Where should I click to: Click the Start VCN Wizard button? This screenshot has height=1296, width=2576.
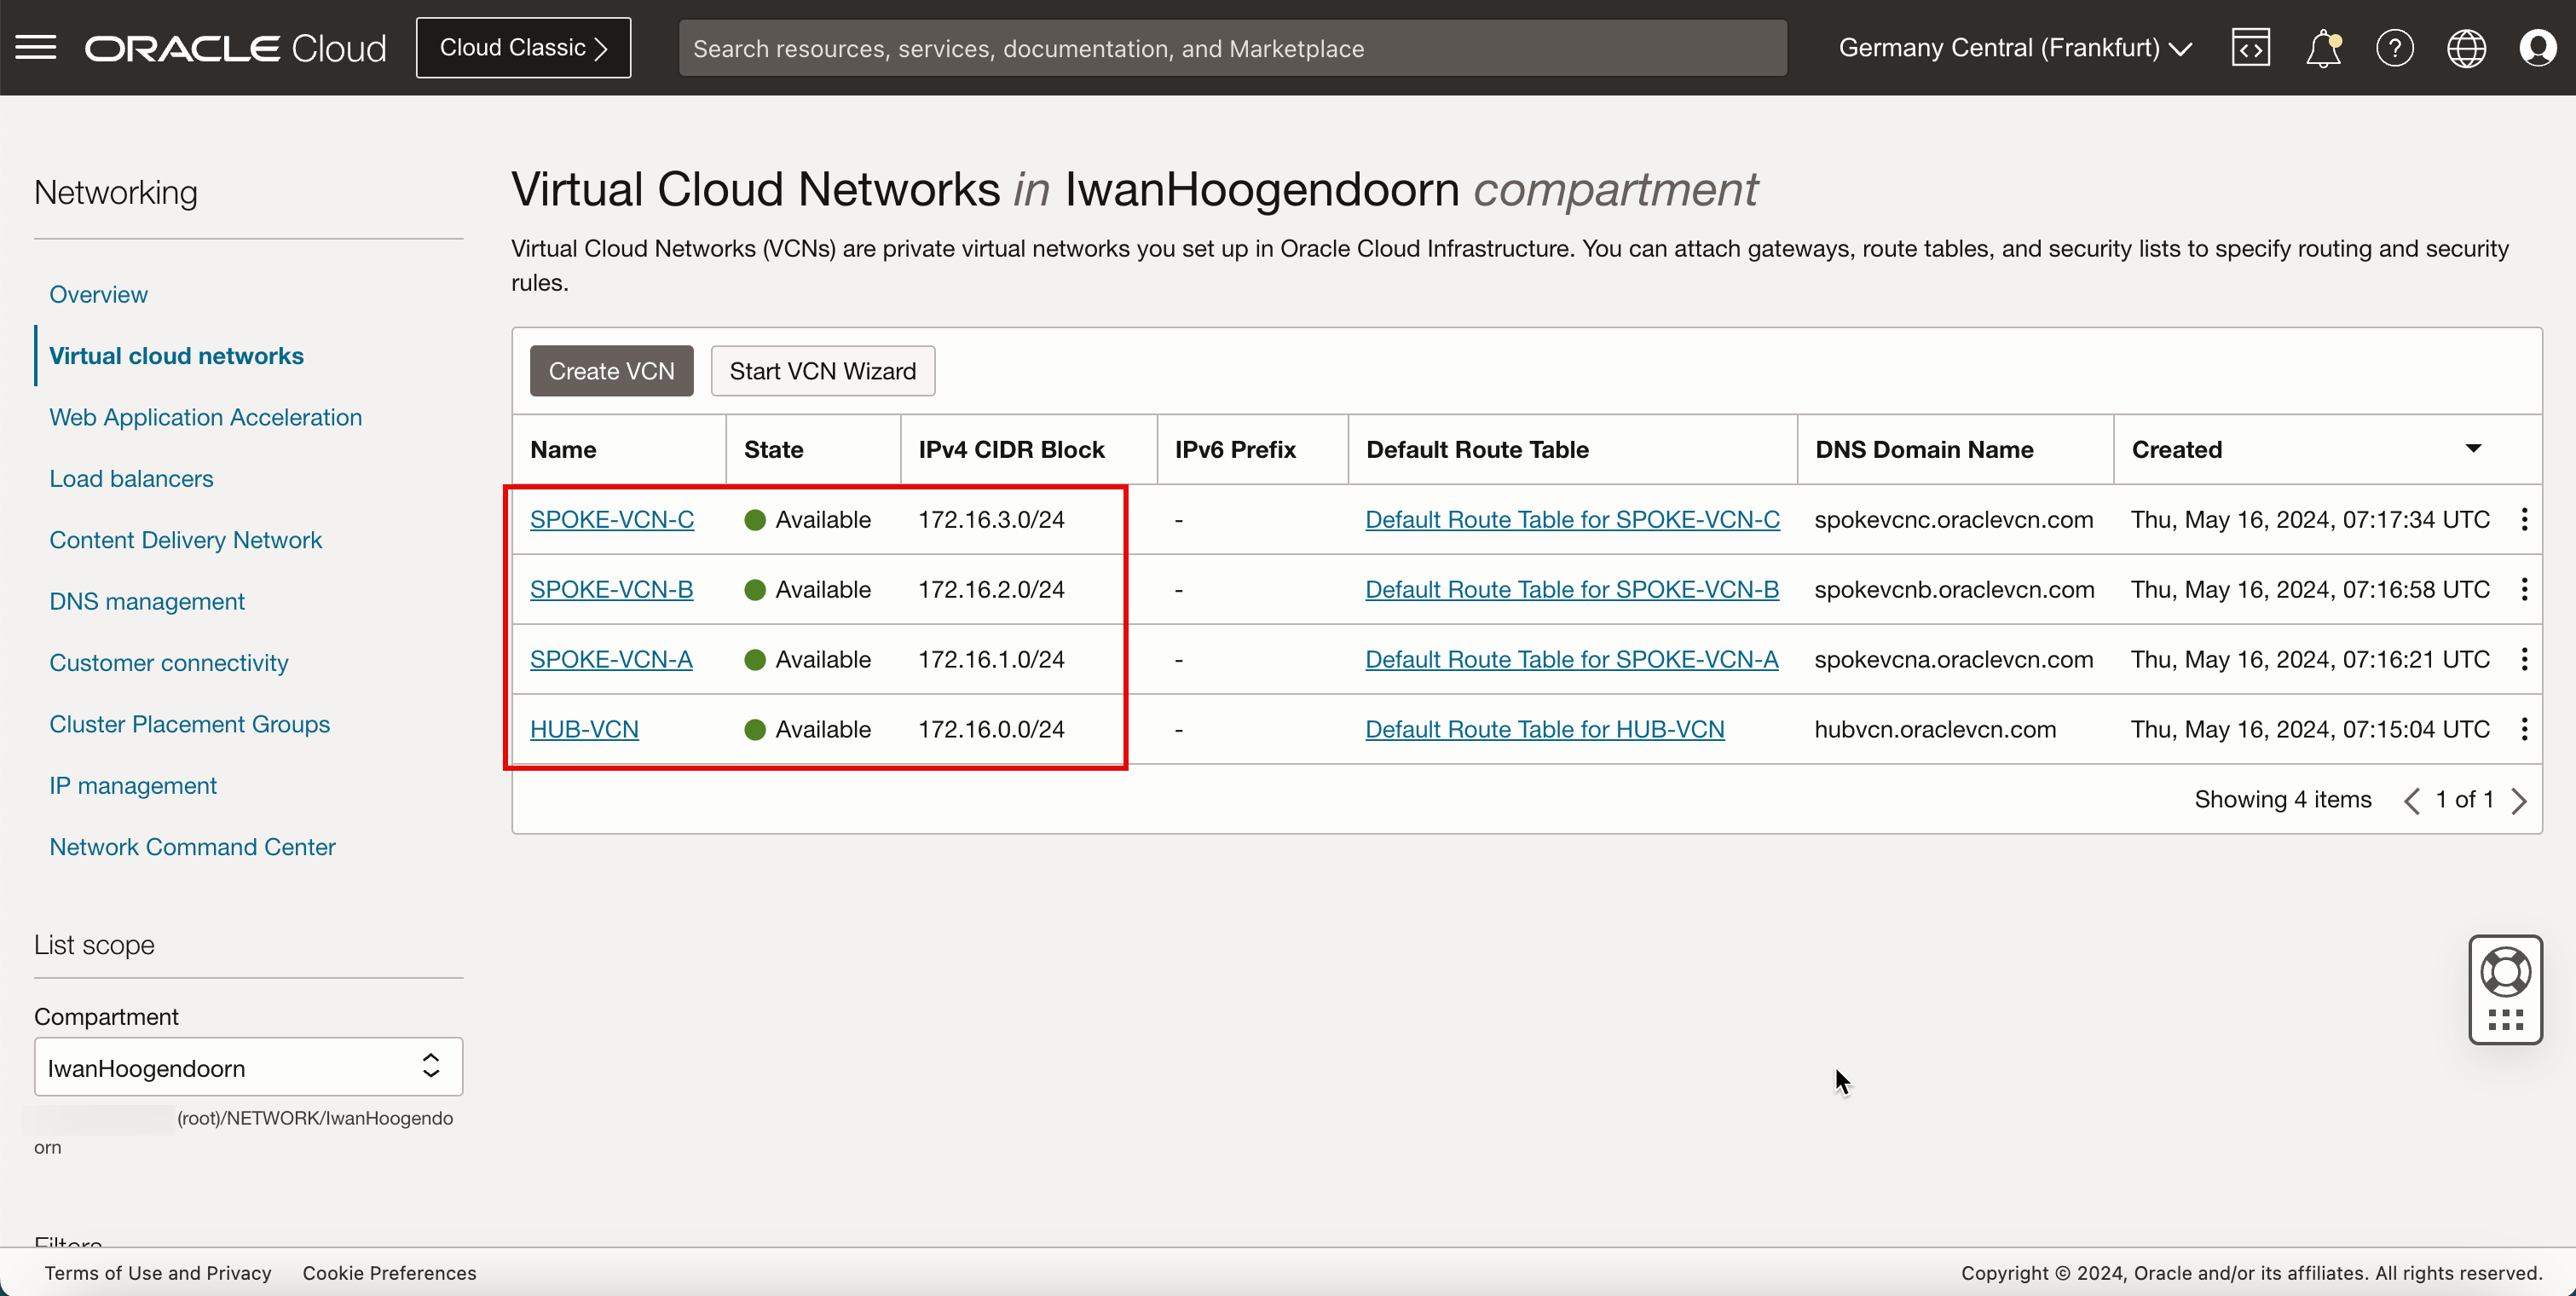click(x=823, y=370)
